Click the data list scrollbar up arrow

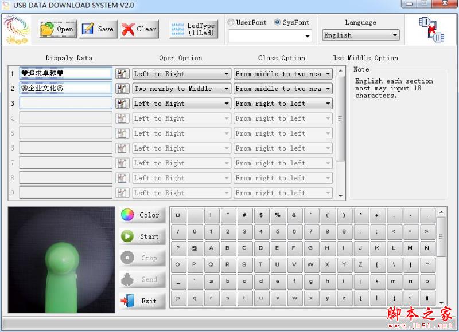pyautogui.click(x=340, y=70)
